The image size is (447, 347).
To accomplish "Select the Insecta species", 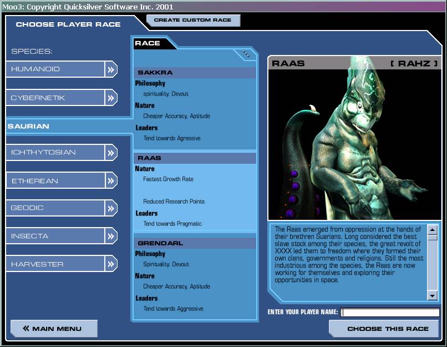I will [x=55, y=236].
